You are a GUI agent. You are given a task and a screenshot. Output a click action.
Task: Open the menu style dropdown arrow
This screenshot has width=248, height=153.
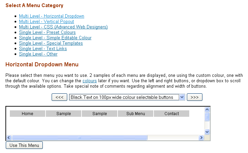[182, 97]
